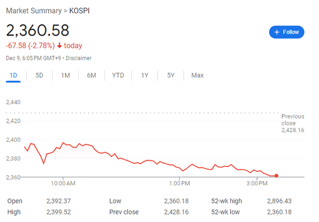Screen dimensions: 319x222
Task: Click the 3:00 PM axis label on chart
Action: click(x=257, y=183)
